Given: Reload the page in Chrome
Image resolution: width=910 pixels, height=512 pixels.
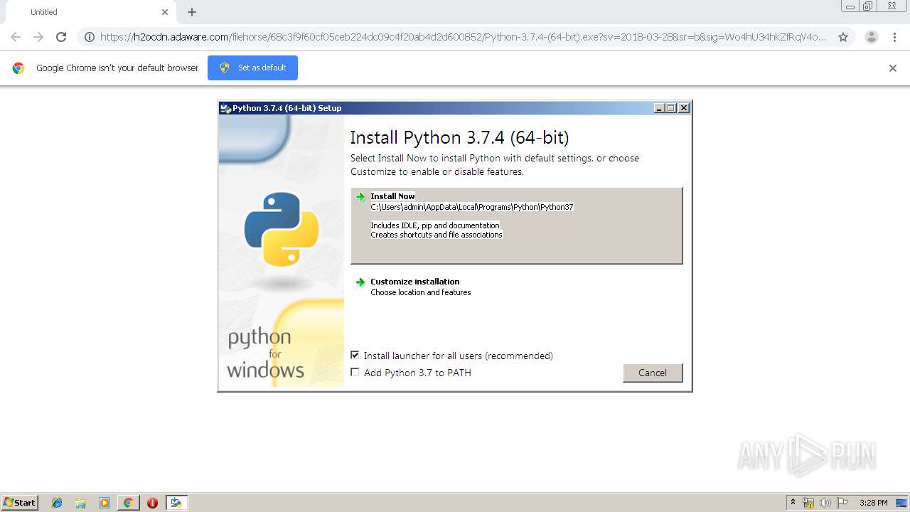Looking at the screenshot, I should click(61, 37).
